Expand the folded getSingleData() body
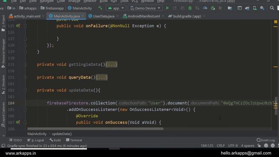279x157 pixels. pos(112,65)
